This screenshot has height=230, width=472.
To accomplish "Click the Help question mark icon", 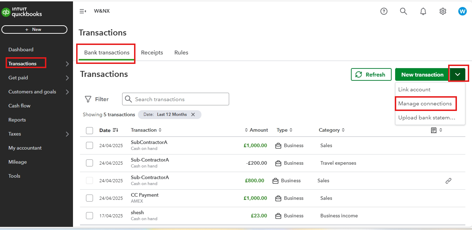I will (x=384, y=11).
